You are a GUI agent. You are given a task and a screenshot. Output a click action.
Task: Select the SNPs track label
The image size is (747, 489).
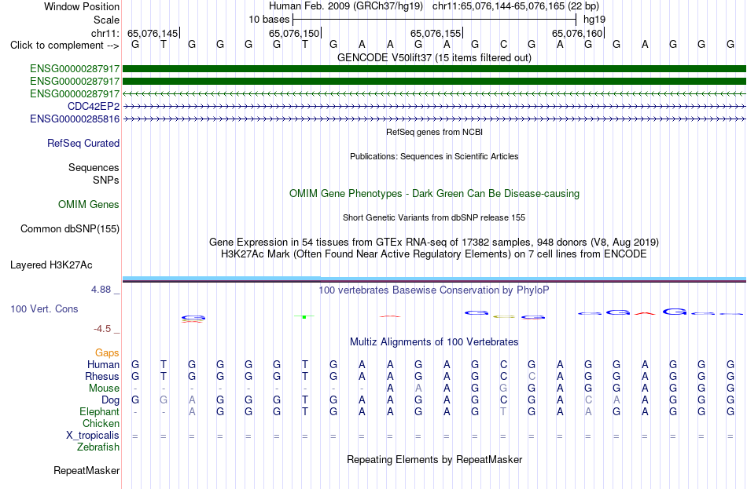(106, 181)
